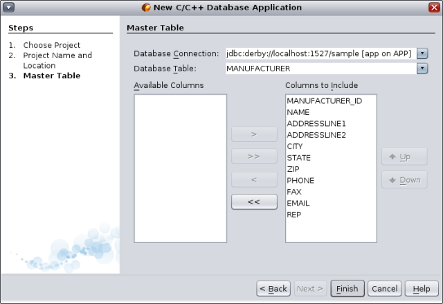Click the add all columns '>>' button
The width and height of the screenshot is (443, 304).
pos(254,157)
